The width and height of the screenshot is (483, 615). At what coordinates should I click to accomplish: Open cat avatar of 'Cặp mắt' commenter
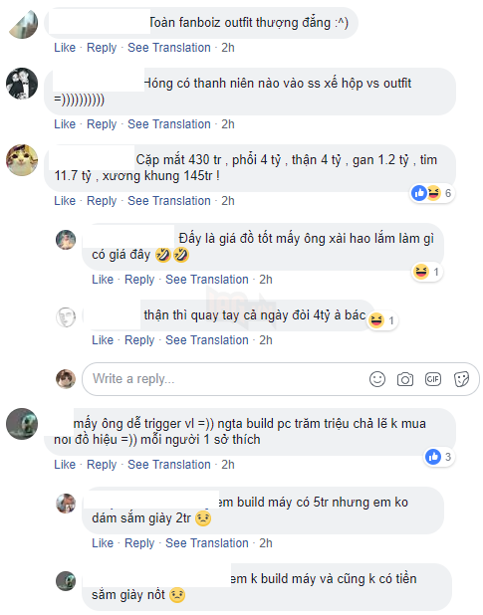(22, 159)
